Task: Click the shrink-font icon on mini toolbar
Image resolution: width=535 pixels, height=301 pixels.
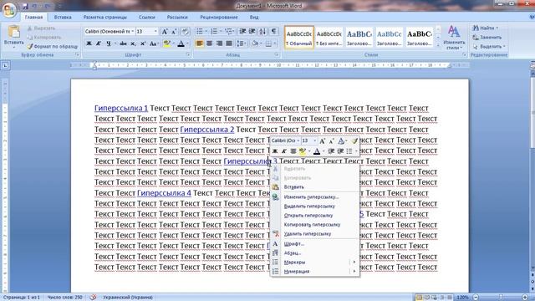Action: [x=331, y=141]
